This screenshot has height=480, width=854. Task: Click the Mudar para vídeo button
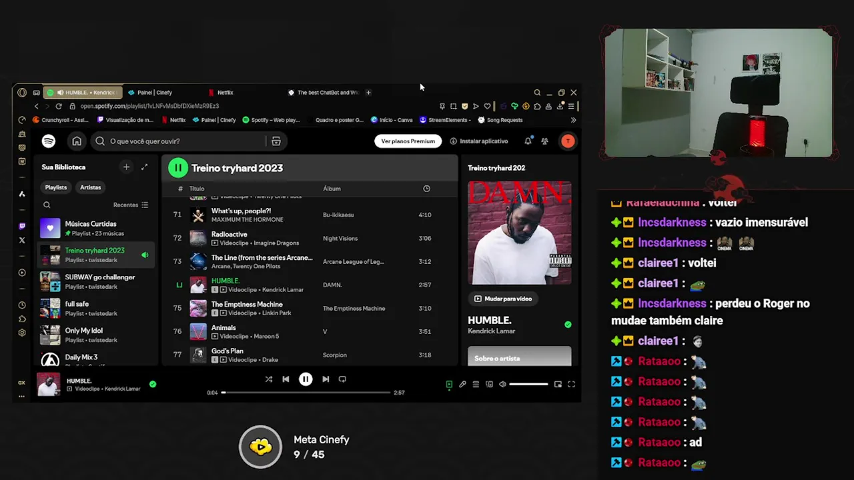(x=503, y=299)
